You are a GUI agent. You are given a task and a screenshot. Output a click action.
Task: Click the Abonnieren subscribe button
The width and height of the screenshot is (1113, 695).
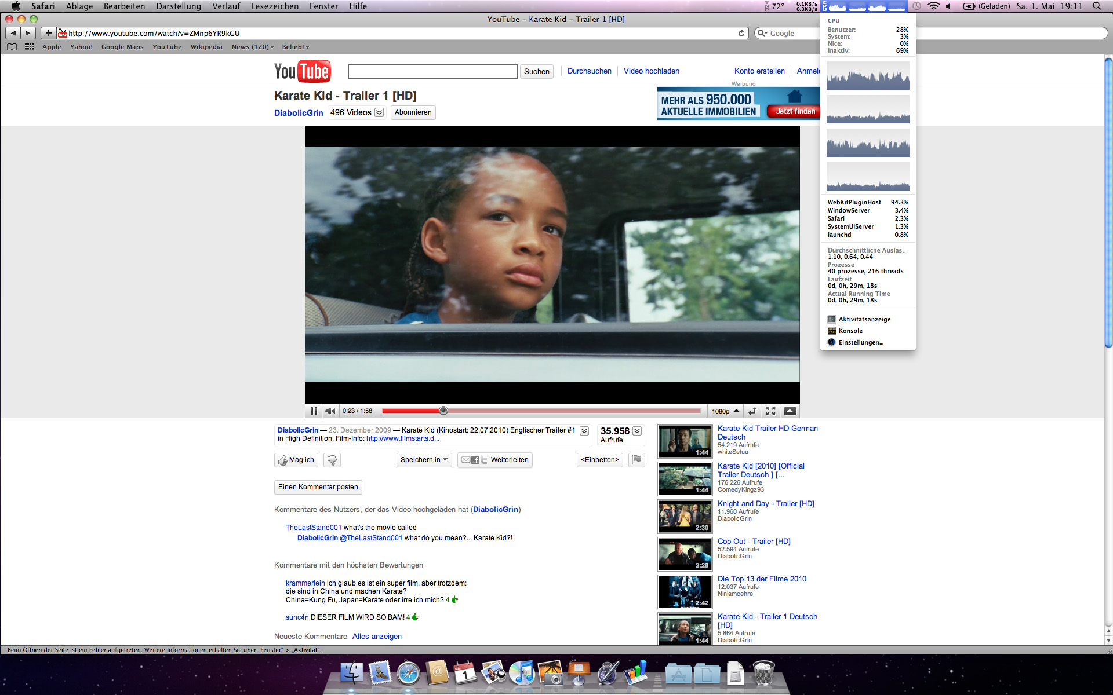pos(413,112)
